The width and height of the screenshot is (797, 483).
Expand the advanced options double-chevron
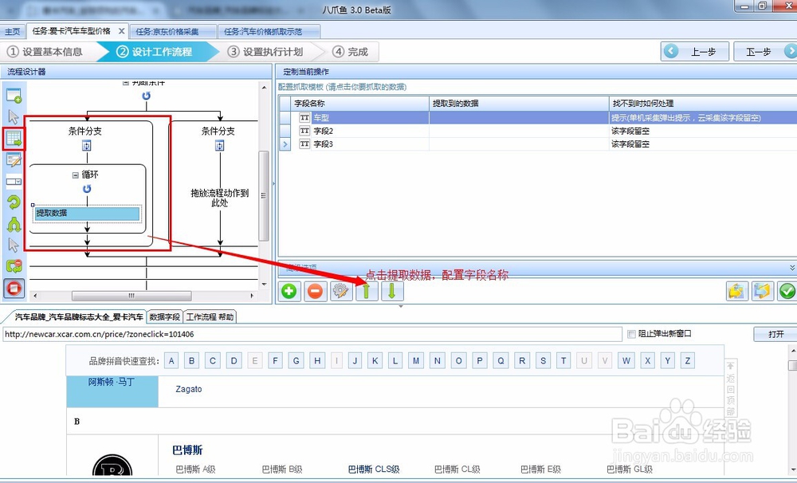click(x=792, y=268)
